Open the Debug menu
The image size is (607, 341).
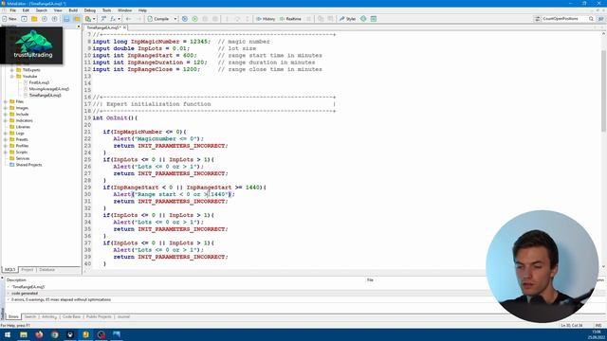[89, 10]
